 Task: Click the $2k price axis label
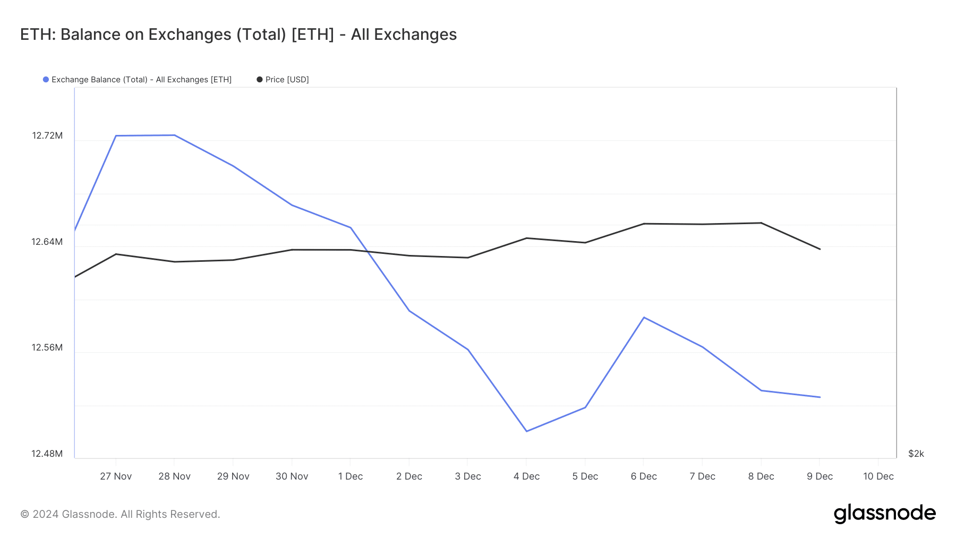pos(916,454)
